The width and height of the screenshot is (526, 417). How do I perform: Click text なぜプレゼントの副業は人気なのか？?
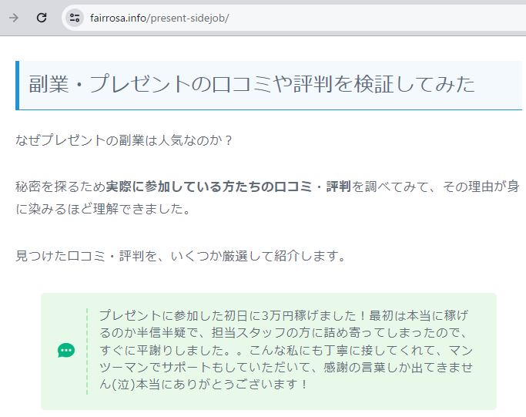click(124, 140)
